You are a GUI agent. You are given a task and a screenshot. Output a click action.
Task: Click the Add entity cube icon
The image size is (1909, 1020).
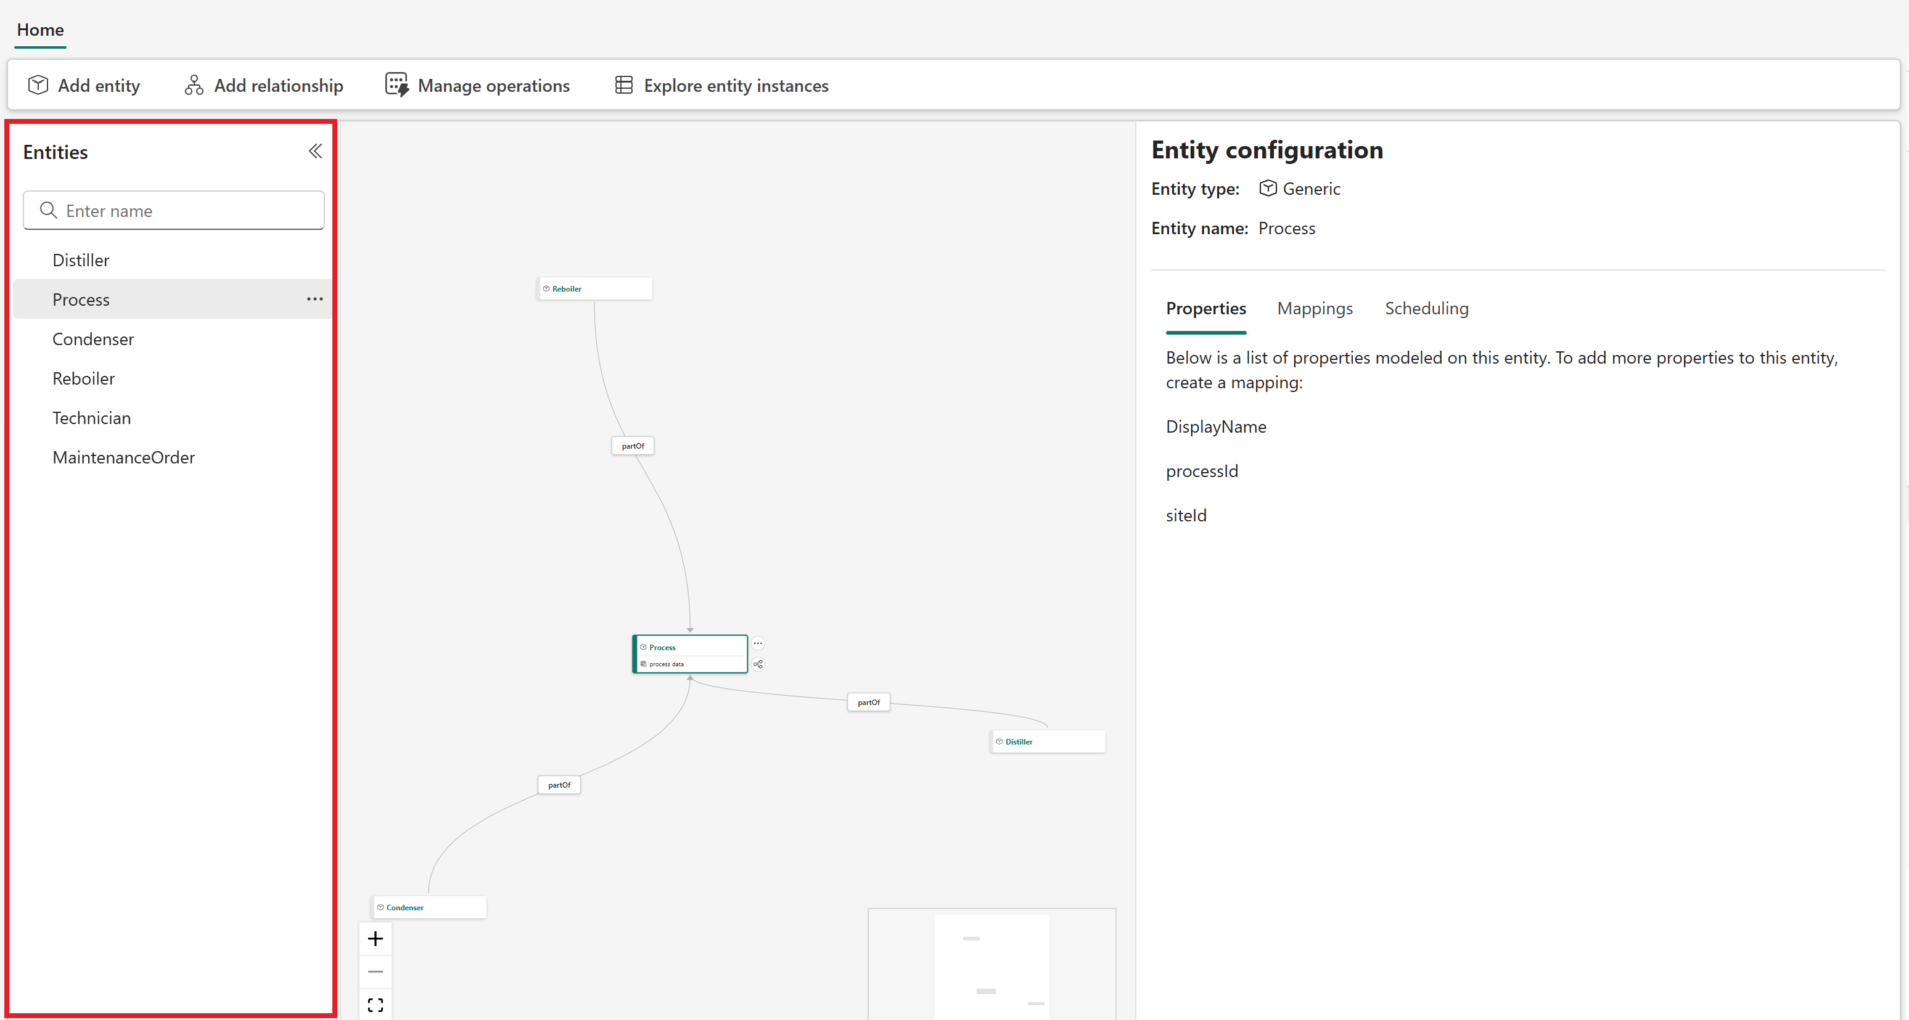coord(38,85)
